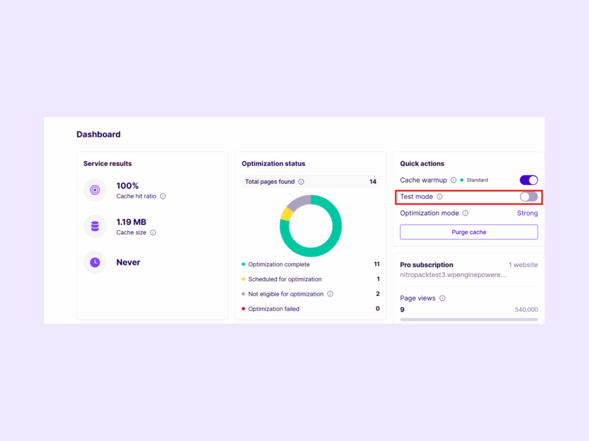Click the Purge cache button

[x=469, y=232]
